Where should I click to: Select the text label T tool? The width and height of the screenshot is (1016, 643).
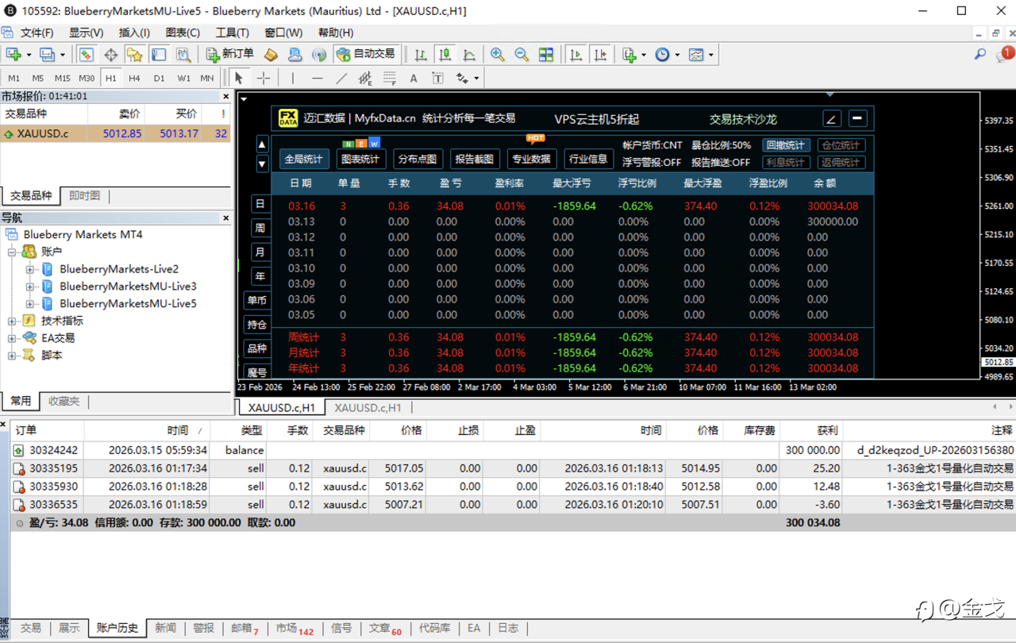tap(437, 78)
